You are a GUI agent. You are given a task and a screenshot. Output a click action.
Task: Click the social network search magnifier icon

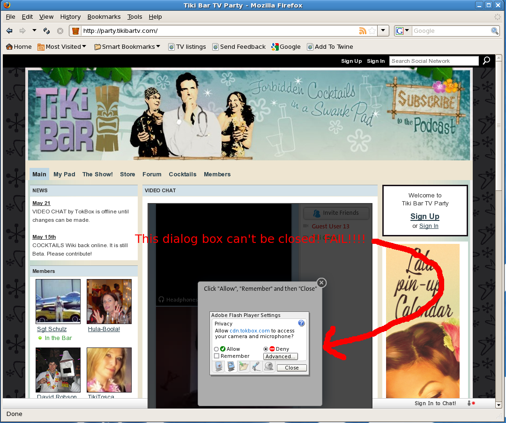486,60
